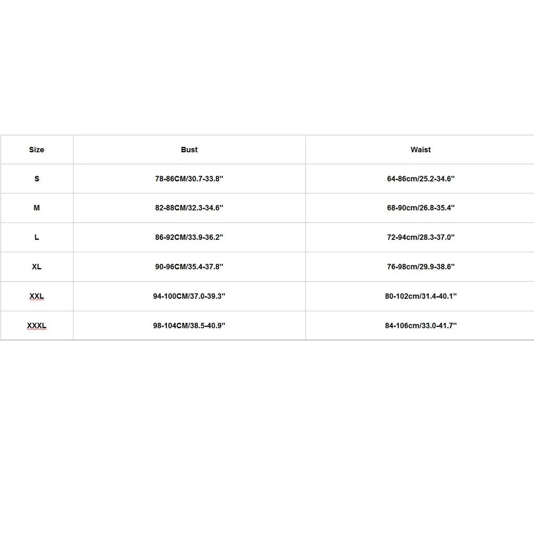Select the S size row label
This screenshot has width=534, height=534.
click(x=37, y=178)
